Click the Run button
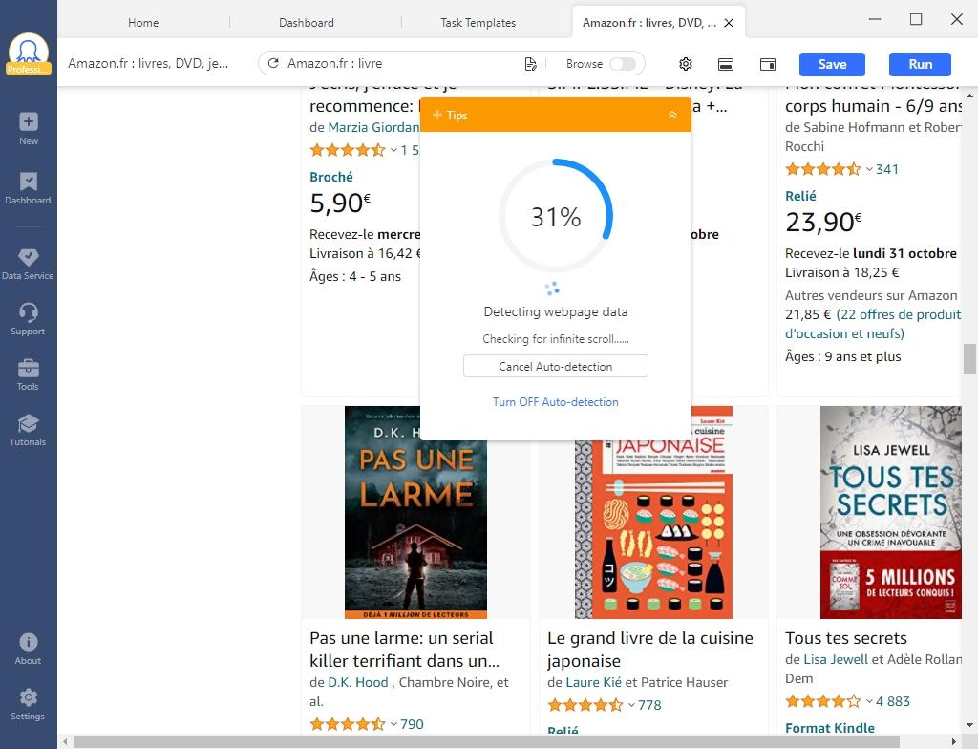 click(920, 64)
